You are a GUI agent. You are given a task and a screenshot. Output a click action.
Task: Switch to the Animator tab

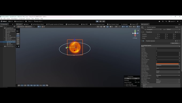click(124, 24)
